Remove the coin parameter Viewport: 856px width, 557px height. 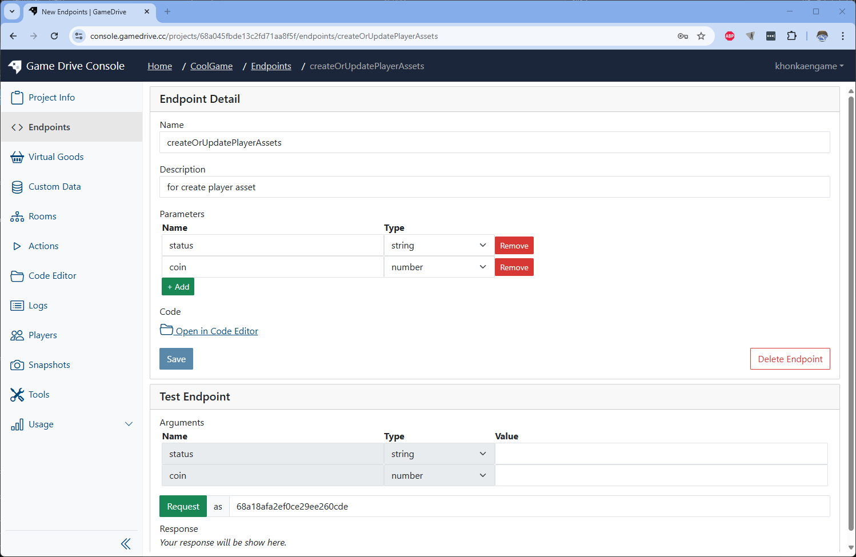pyautogui.click(x=513, y=267)
